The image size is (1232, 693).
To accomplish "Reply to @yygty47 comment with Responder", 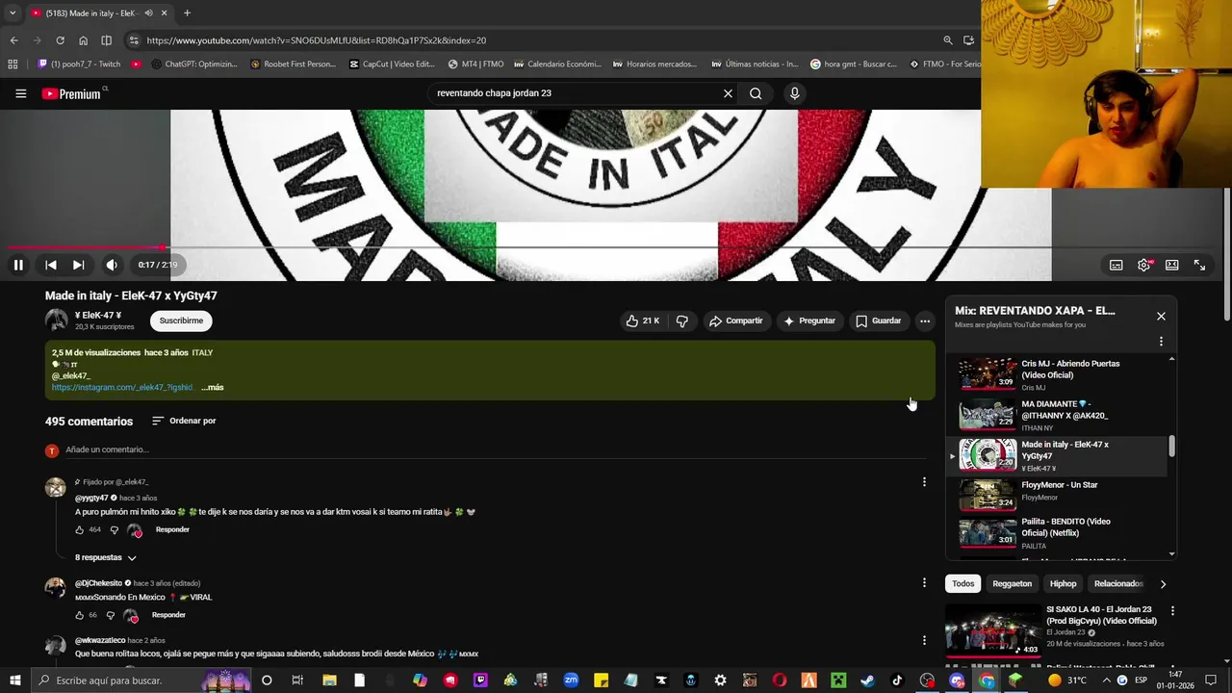I will click(x=172, y=529).
